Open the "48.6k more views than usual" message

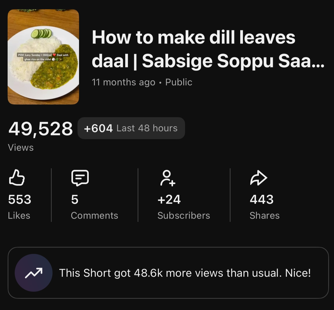click(x=185, y=273)
